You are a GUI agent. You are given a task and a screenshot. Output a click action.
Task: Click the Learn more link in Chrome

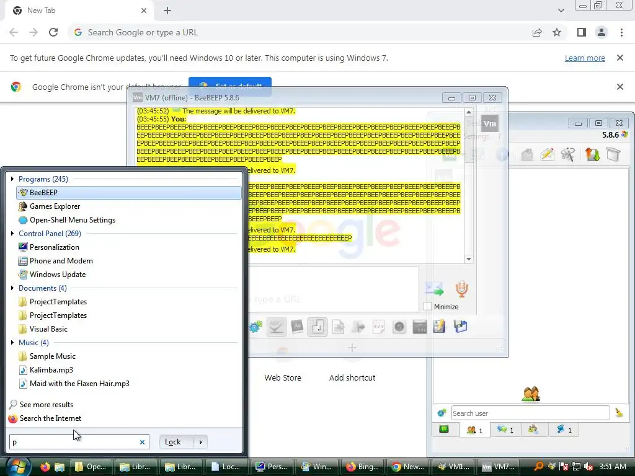click(585, 58)
